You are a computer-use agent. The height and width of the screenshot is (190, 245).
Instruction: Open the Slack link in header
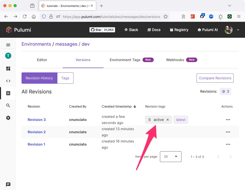pos(131,30)
